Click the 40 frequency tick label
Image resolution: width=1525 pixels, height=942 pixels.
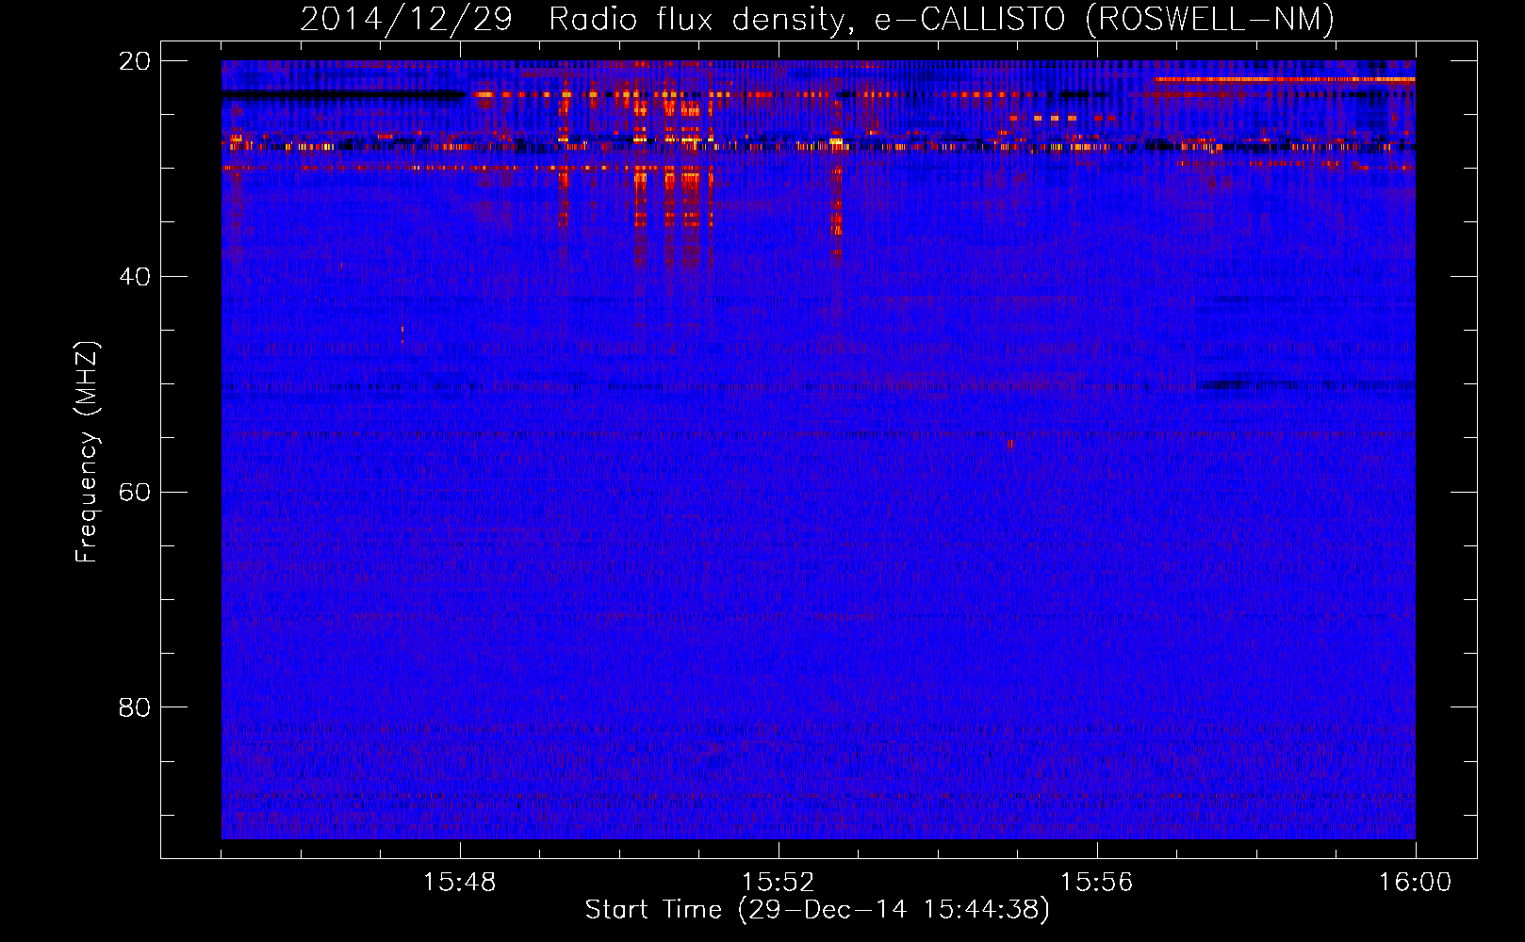tap(135, 277)
